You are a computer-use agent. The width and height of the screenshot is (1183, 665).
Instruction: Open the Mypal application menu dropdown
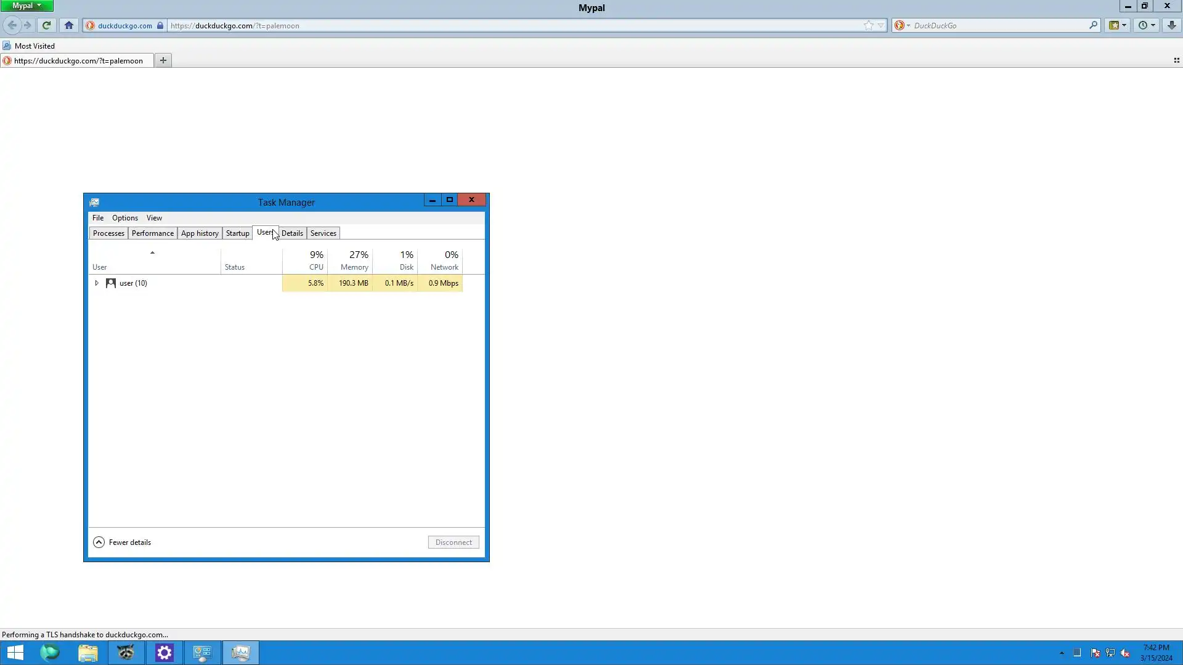pos(27,6)
